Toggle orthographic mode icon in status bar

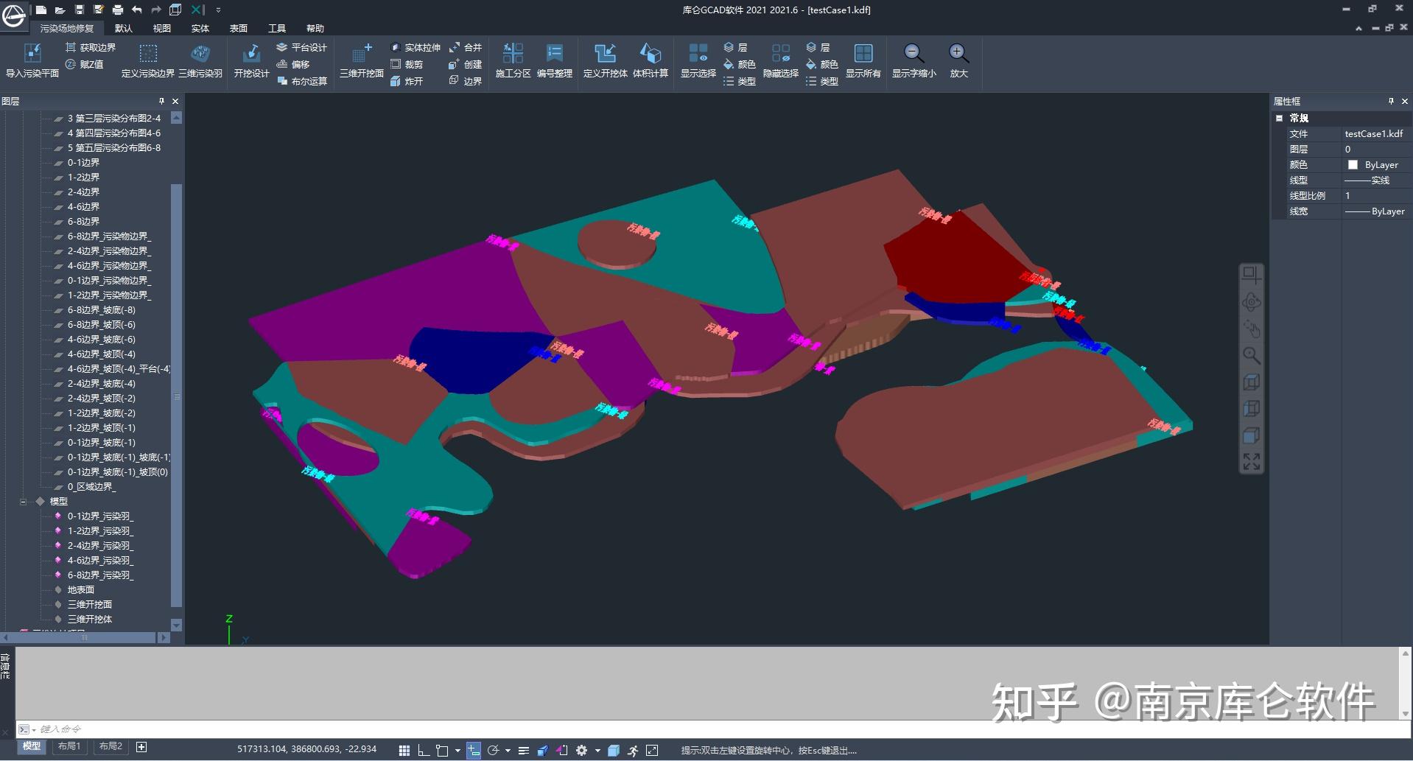422,750
